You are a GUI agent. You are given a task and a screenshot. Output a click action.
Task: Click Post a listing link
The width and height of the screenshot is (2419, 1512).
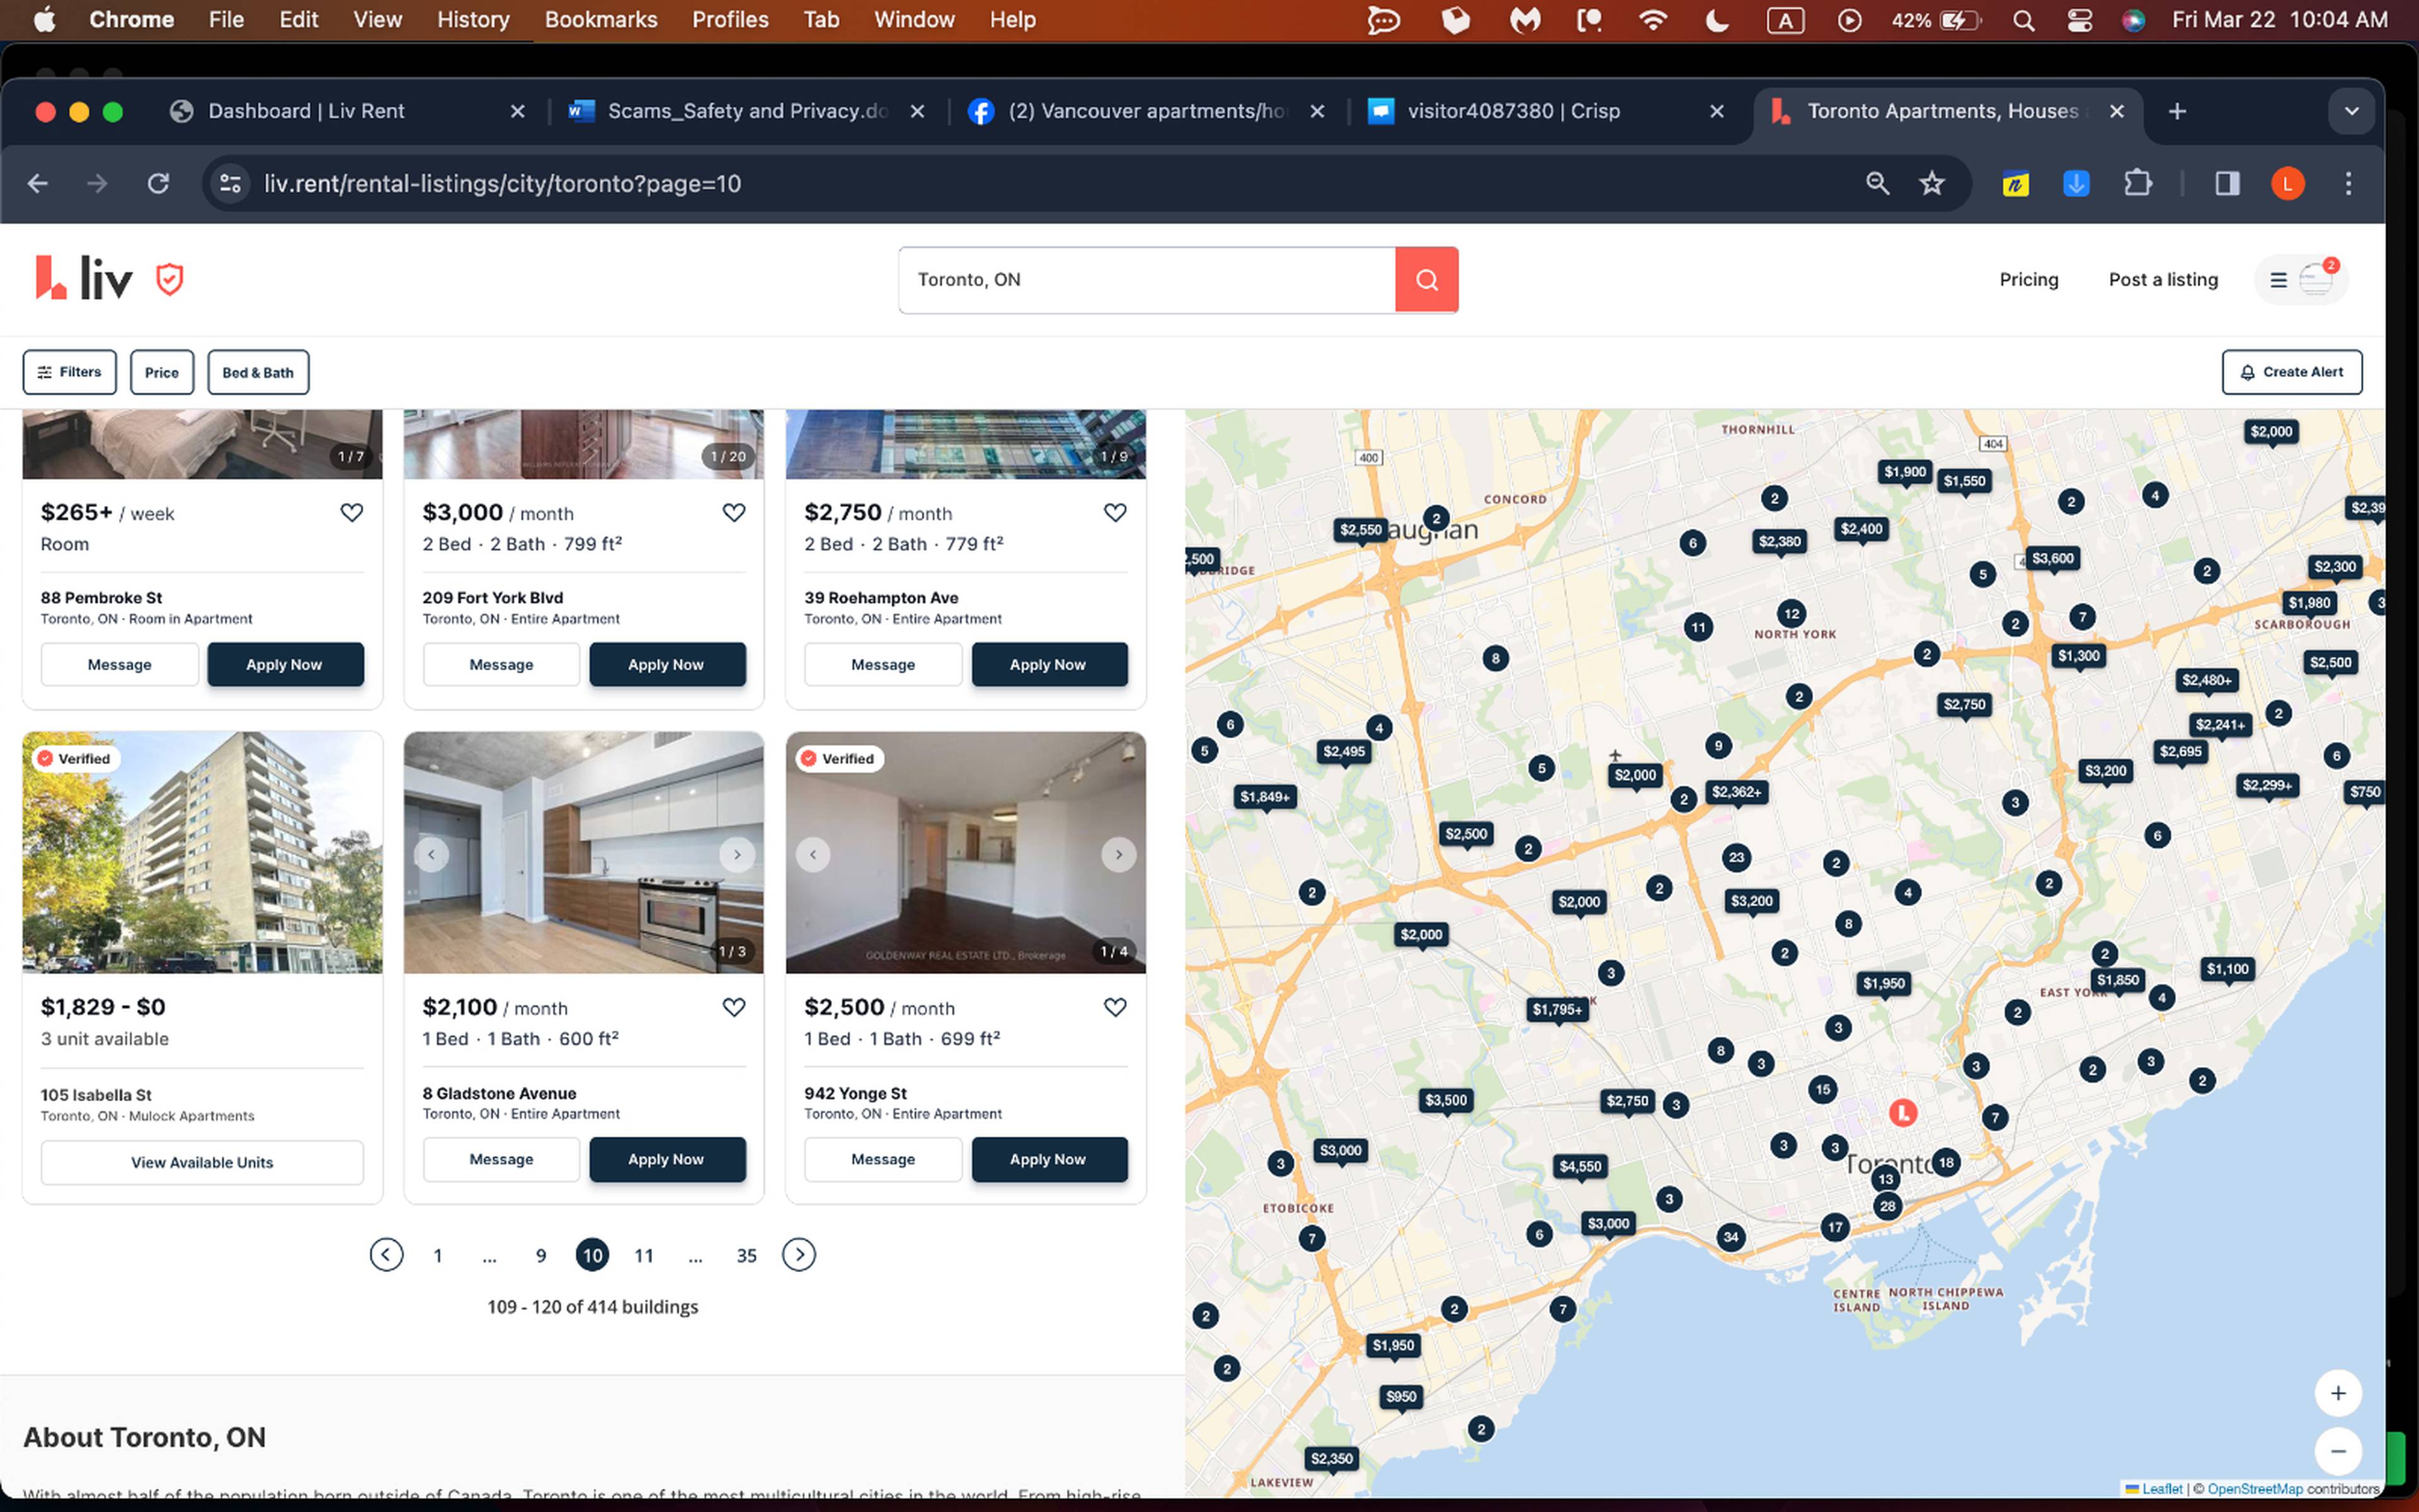coord(2163,280)
